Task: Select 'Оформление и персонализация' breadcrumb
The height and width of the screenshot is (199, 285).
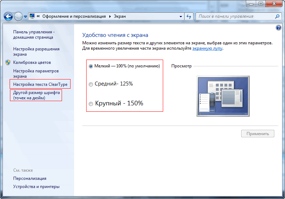Action: tap(74, 16)
